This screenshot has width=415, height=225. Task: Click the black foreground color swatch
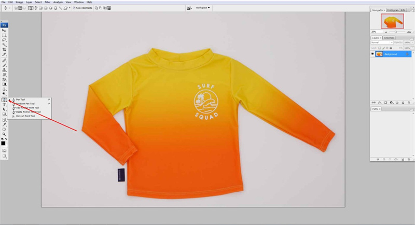click(3, 143)
